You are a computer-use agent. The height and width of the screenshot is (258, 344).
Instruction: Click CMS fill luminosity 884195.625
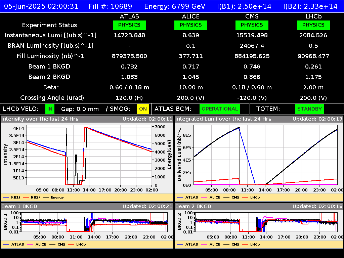tap(252, 56)
